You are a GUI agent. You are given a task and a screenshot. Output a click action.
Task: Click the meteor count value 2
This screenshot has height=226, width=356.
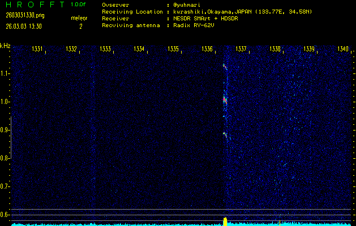tap(80, 26)
